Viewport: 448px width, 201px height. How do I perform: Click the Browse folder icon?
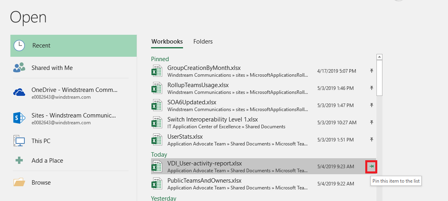[19, 182]
